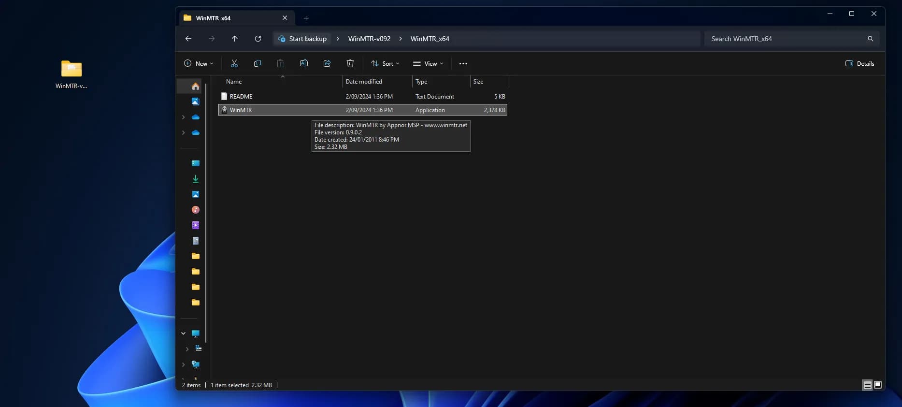Switch to the large thumbnails view layout
Viewport: 902px width, 407px height.
[x=878, y=385]
